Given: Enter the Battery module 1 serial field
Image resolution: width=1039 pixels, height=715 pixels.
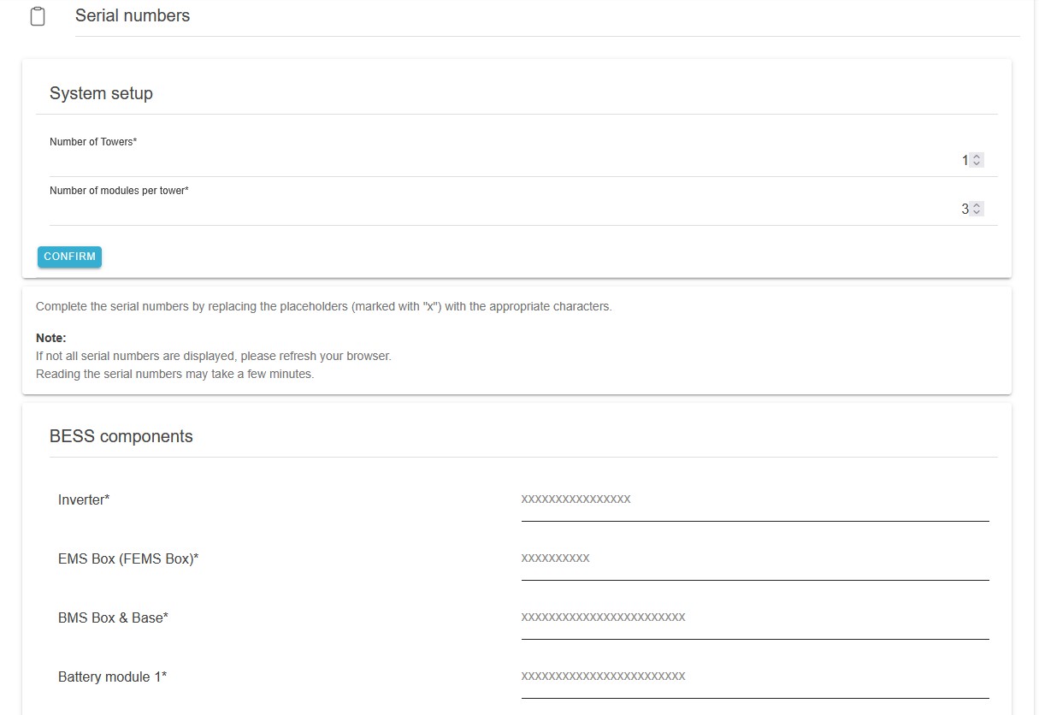Looking at the screenshot, I should click(754, 677).
